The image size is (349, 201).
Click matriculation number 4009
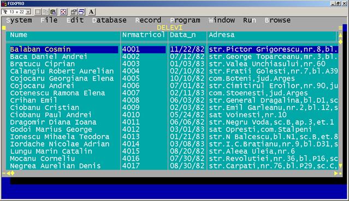click(131, 108)
